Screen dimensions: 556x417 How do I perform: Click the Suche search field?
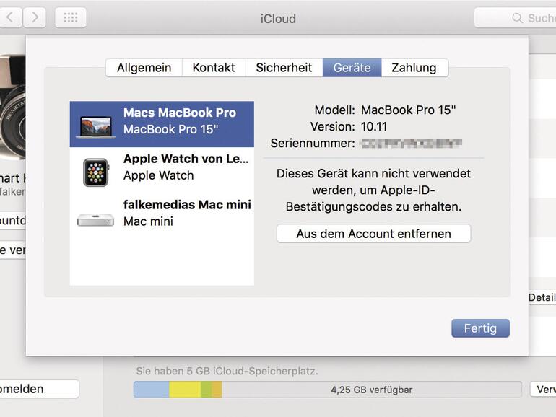tap(515, 18)
